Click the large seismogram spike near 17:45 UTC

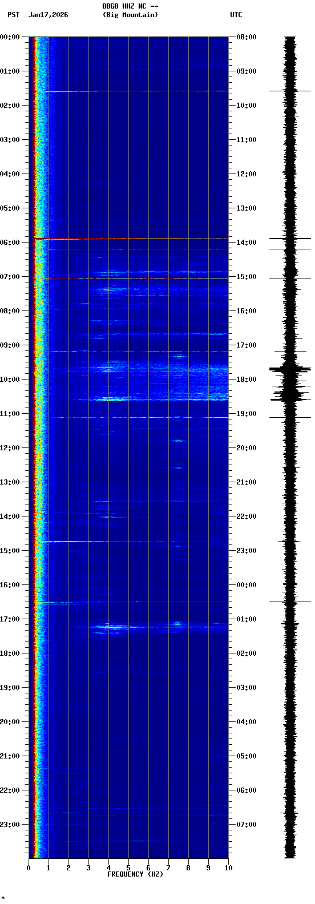290,370
